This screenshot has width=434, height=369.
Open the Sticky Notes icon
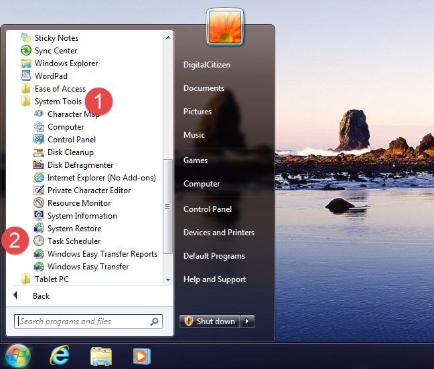(26, 38)
